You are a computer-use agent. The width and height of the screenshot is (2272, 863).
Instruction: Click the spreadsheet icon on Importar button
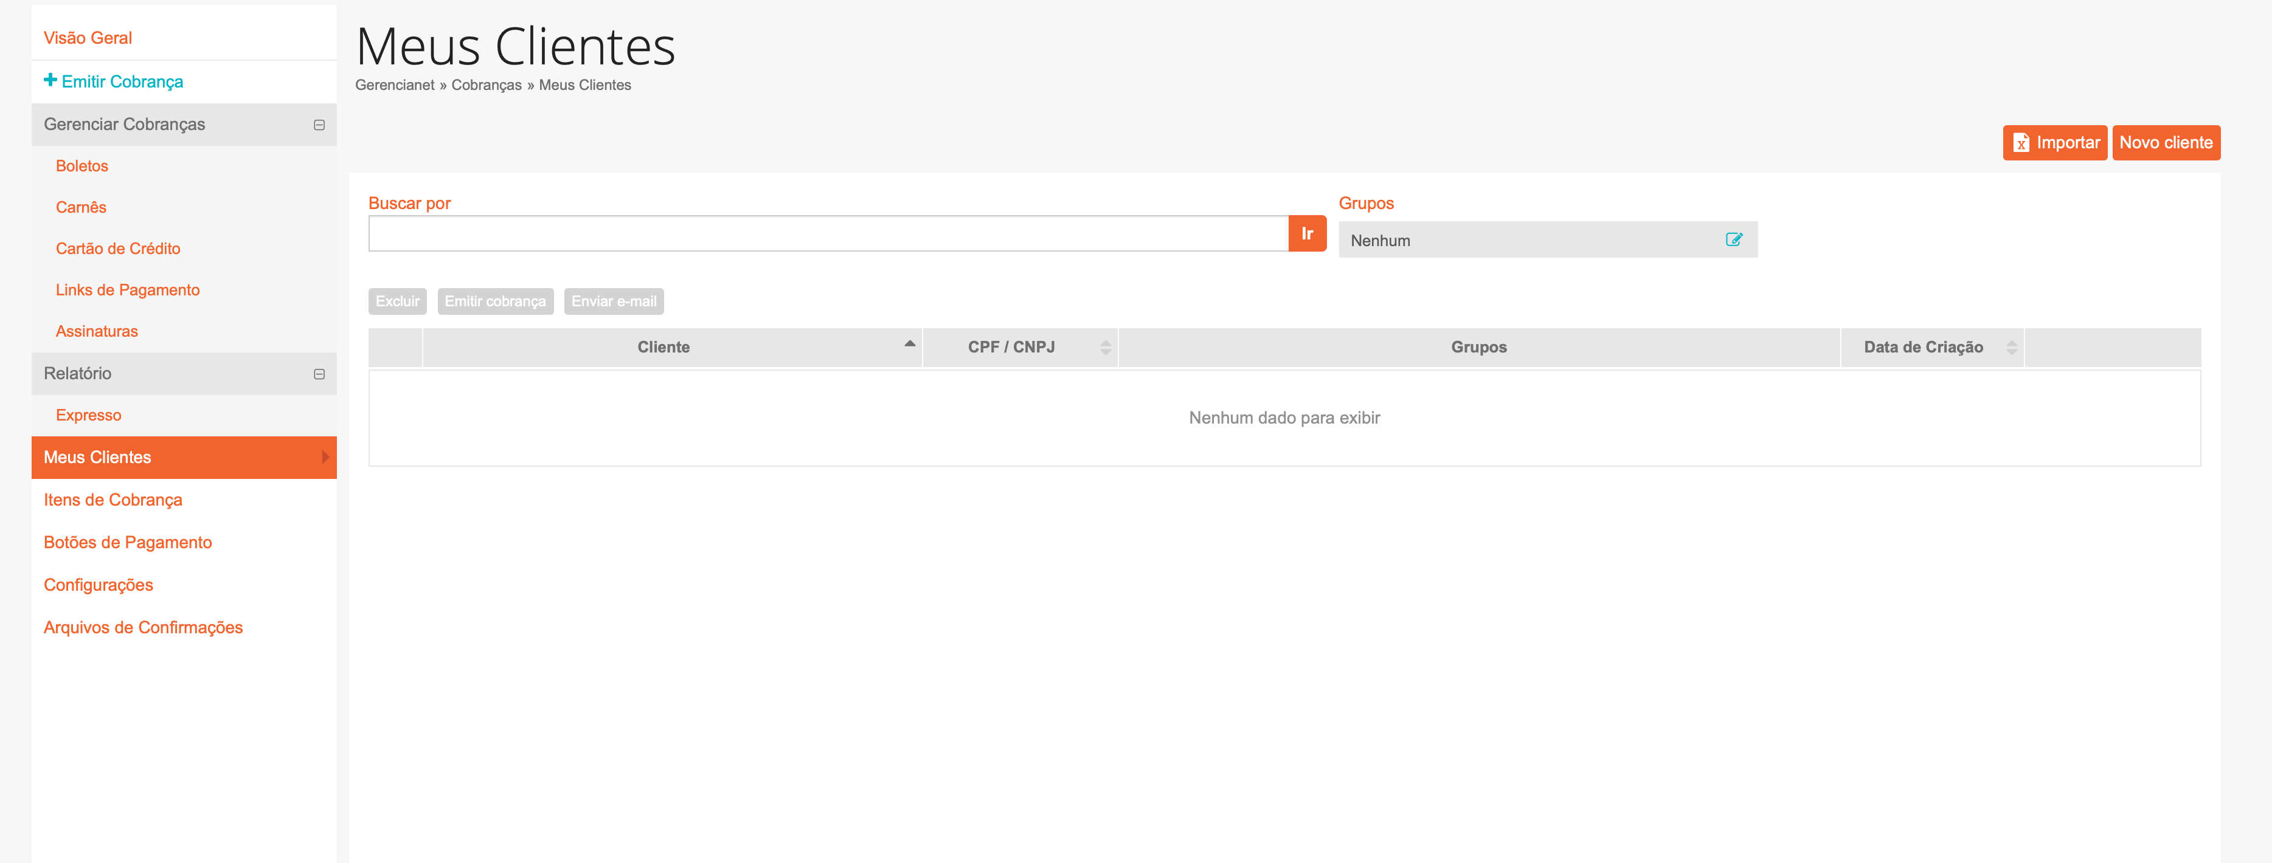(2021, 143)
